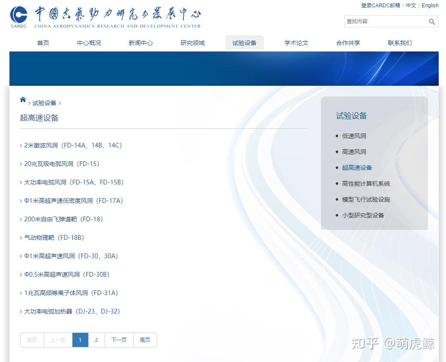Open Φ1米高超声速低密度风洞（FD-17A）
Viewport: 446px width, 362px height.
coord(74,201)
